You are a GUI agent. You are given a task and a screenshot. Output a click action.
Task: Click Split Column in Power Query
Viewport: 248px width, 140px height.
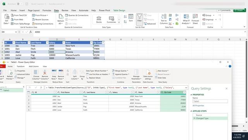75,75
